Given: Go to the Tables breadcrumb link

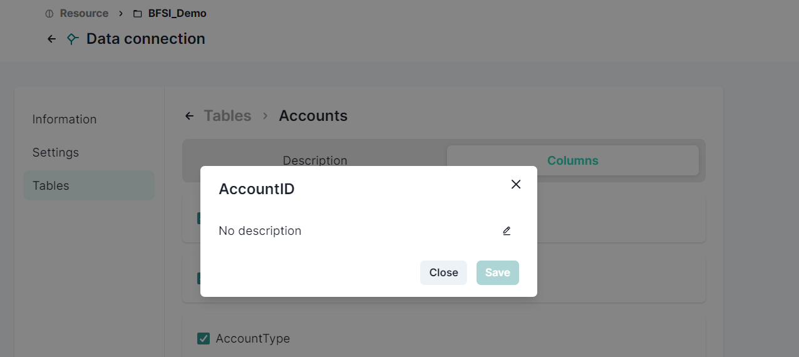Looking at the screenshot, I should point(227,116).
